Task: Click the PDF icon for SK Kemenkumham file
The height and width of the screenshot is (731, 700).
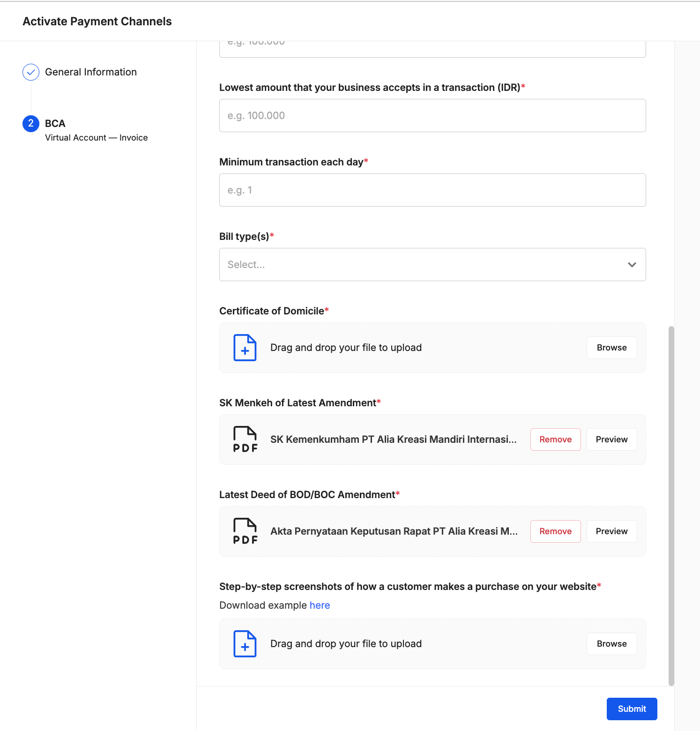Action: click(x=244, y=439)
